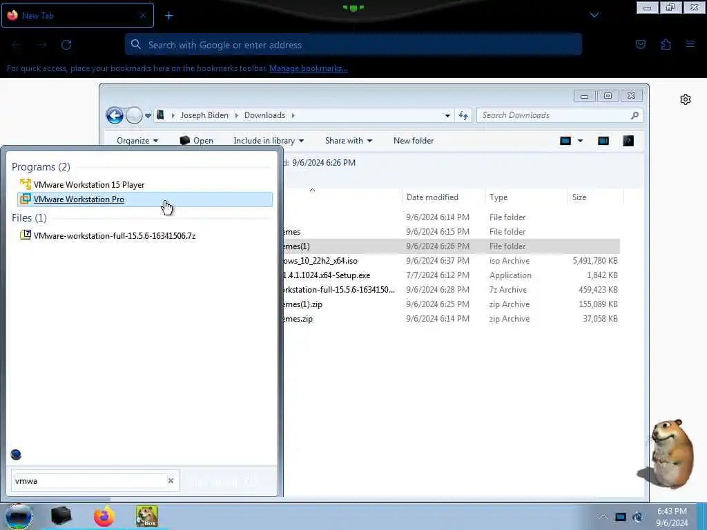Click the monitor icon in system tray

coord(621,517)
